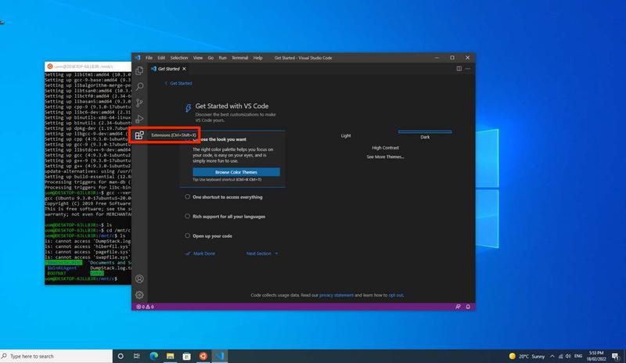Show hidden system tray icons chevron
This screenshot has height=363, width=626.
point(552,356)
